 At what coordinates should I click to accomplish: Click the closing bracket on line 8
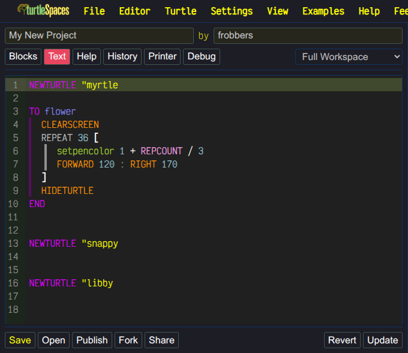44,177
